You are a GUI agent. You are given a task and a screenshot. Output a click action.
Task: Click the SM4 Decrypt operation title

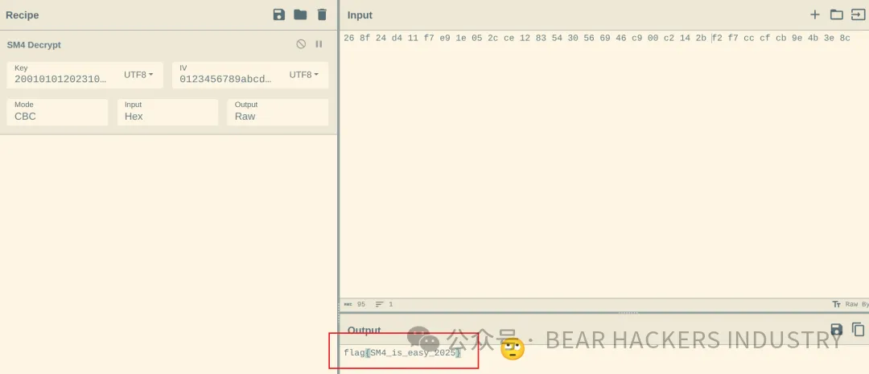[x=34, y=45]
